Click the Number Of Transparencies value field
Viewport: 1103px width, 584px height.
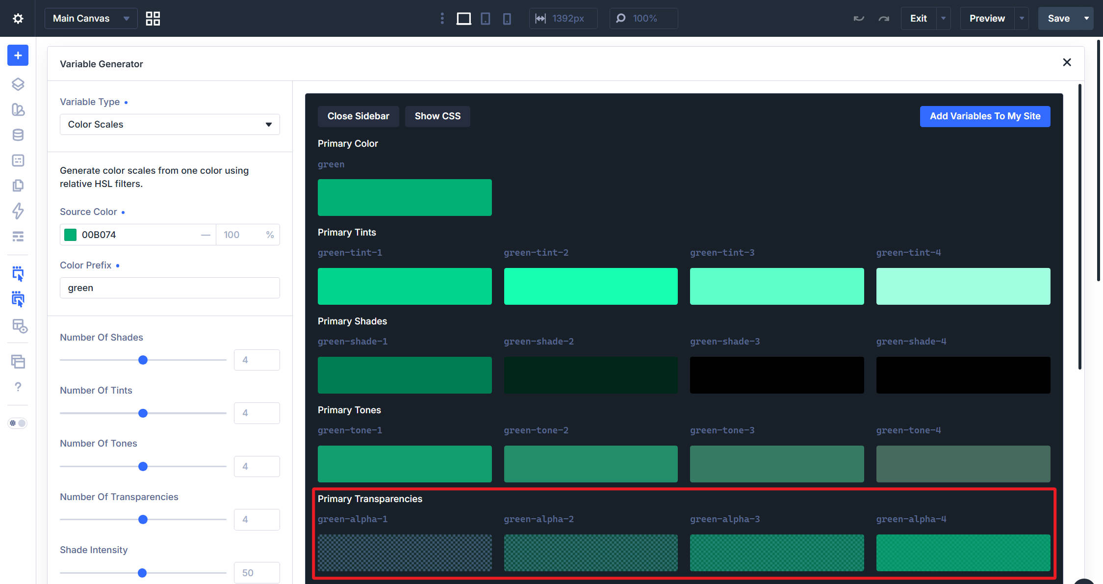pyautogui.click(x=257, y=520)
